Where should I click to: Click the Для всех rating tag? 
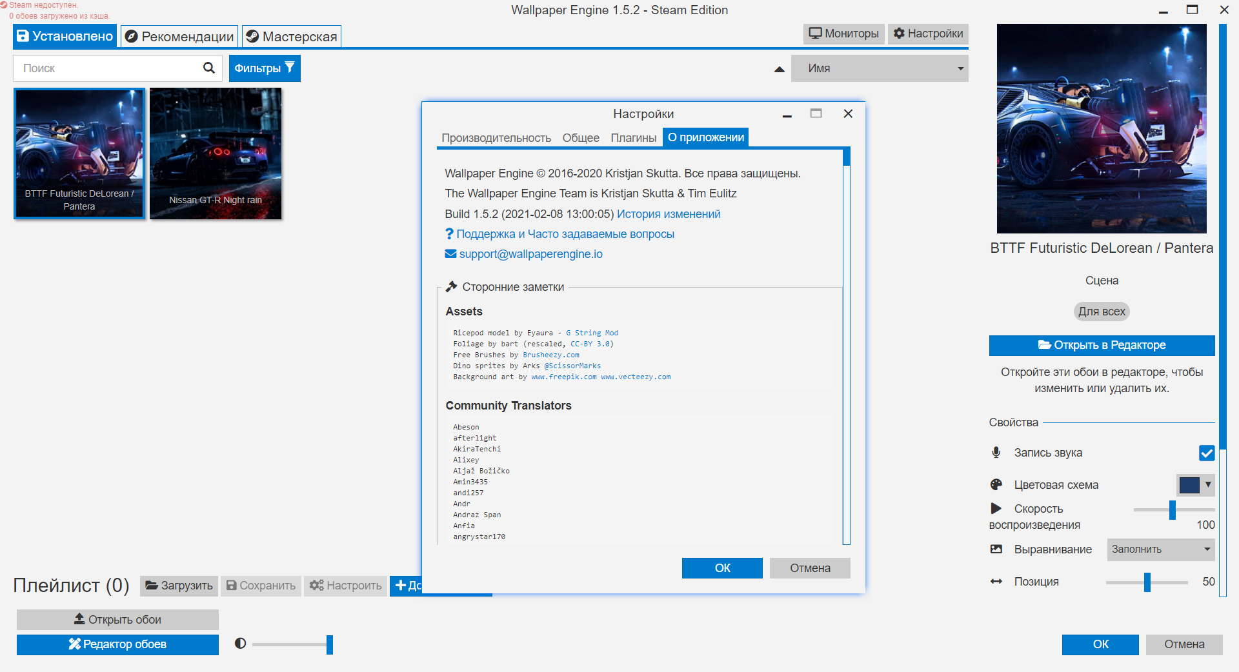[x=1102, y=311]
